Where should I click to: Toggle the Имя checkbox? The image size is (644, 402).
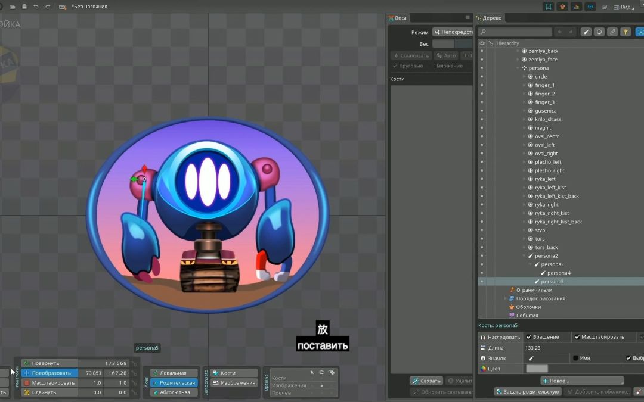575,358
